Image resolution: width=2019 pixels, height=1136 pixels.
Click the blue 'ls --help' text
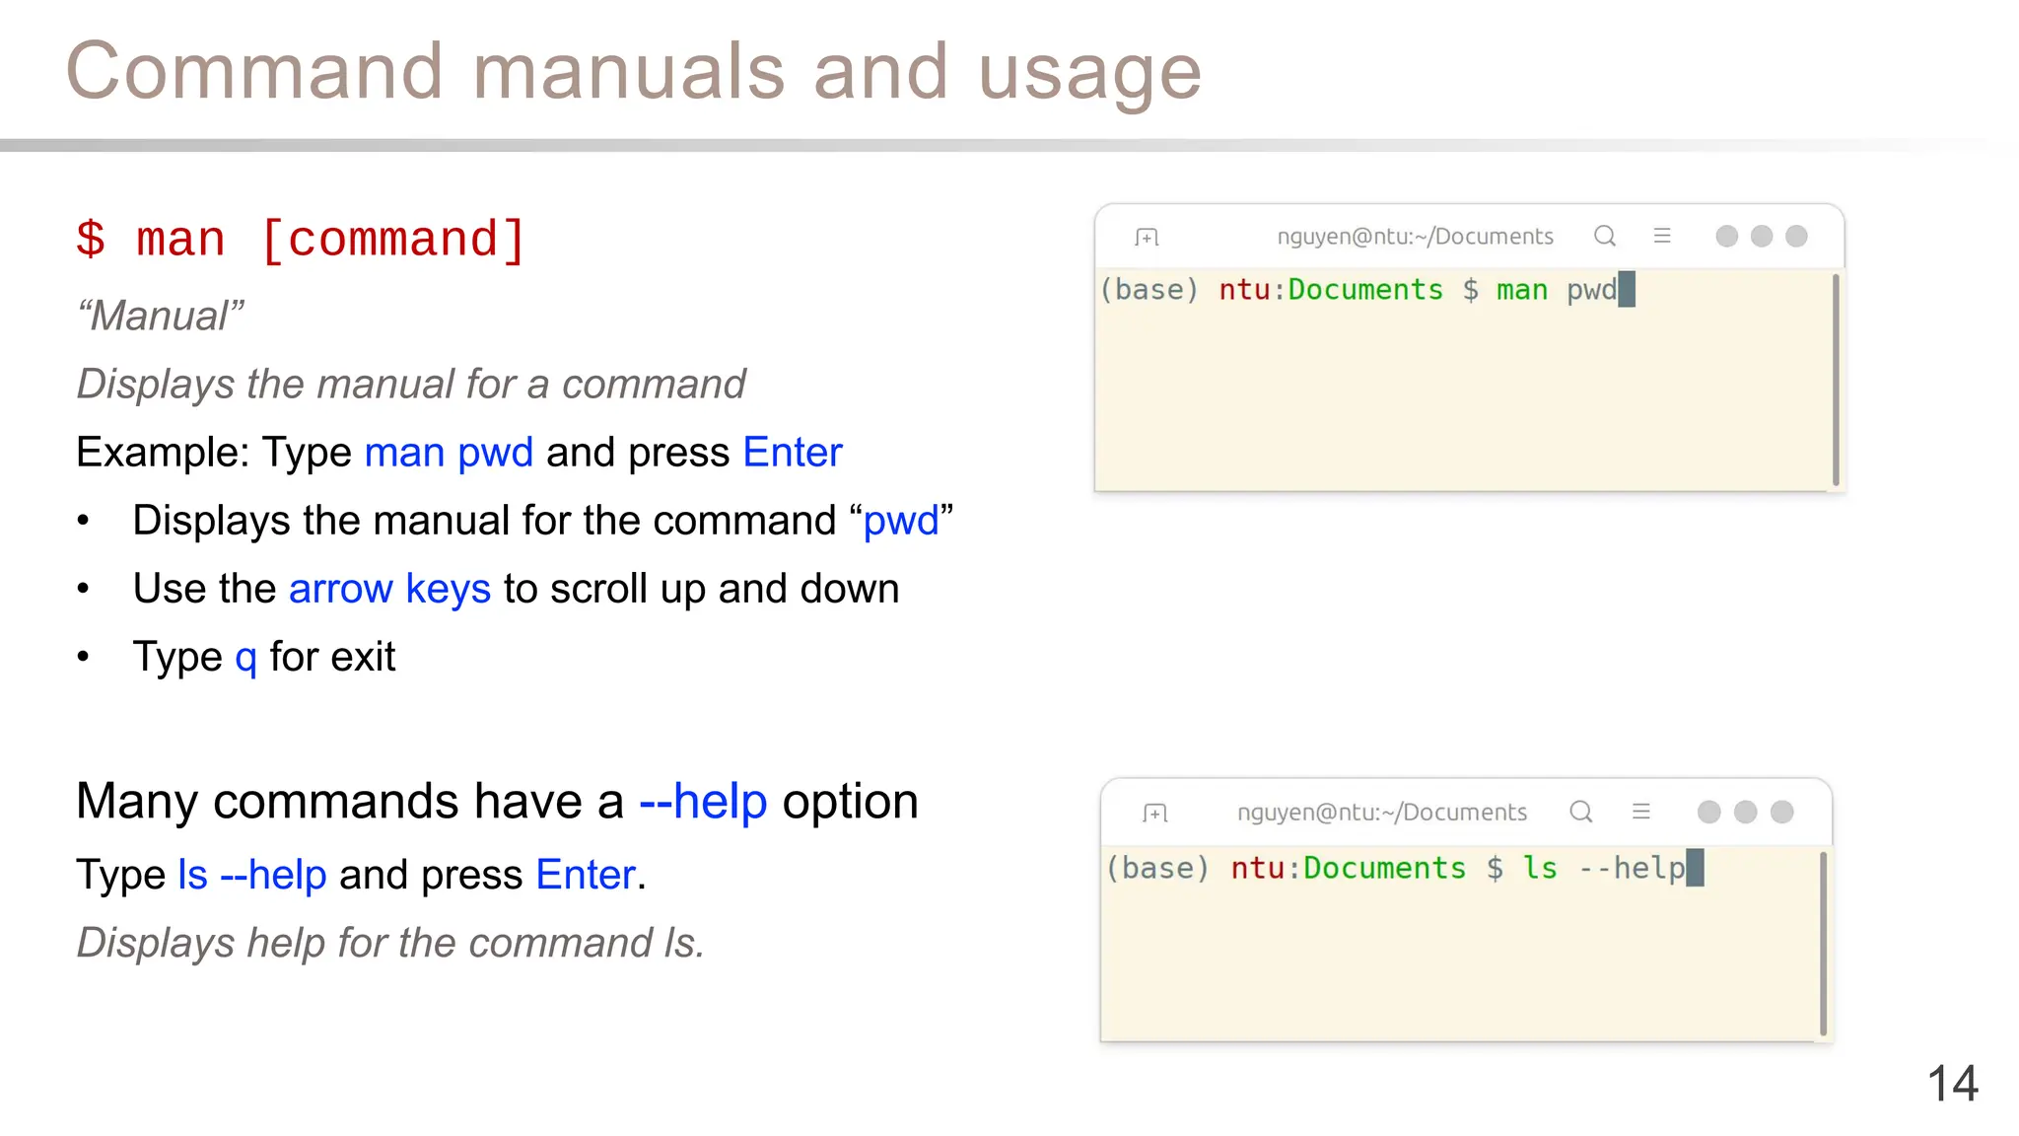(251, 875)
